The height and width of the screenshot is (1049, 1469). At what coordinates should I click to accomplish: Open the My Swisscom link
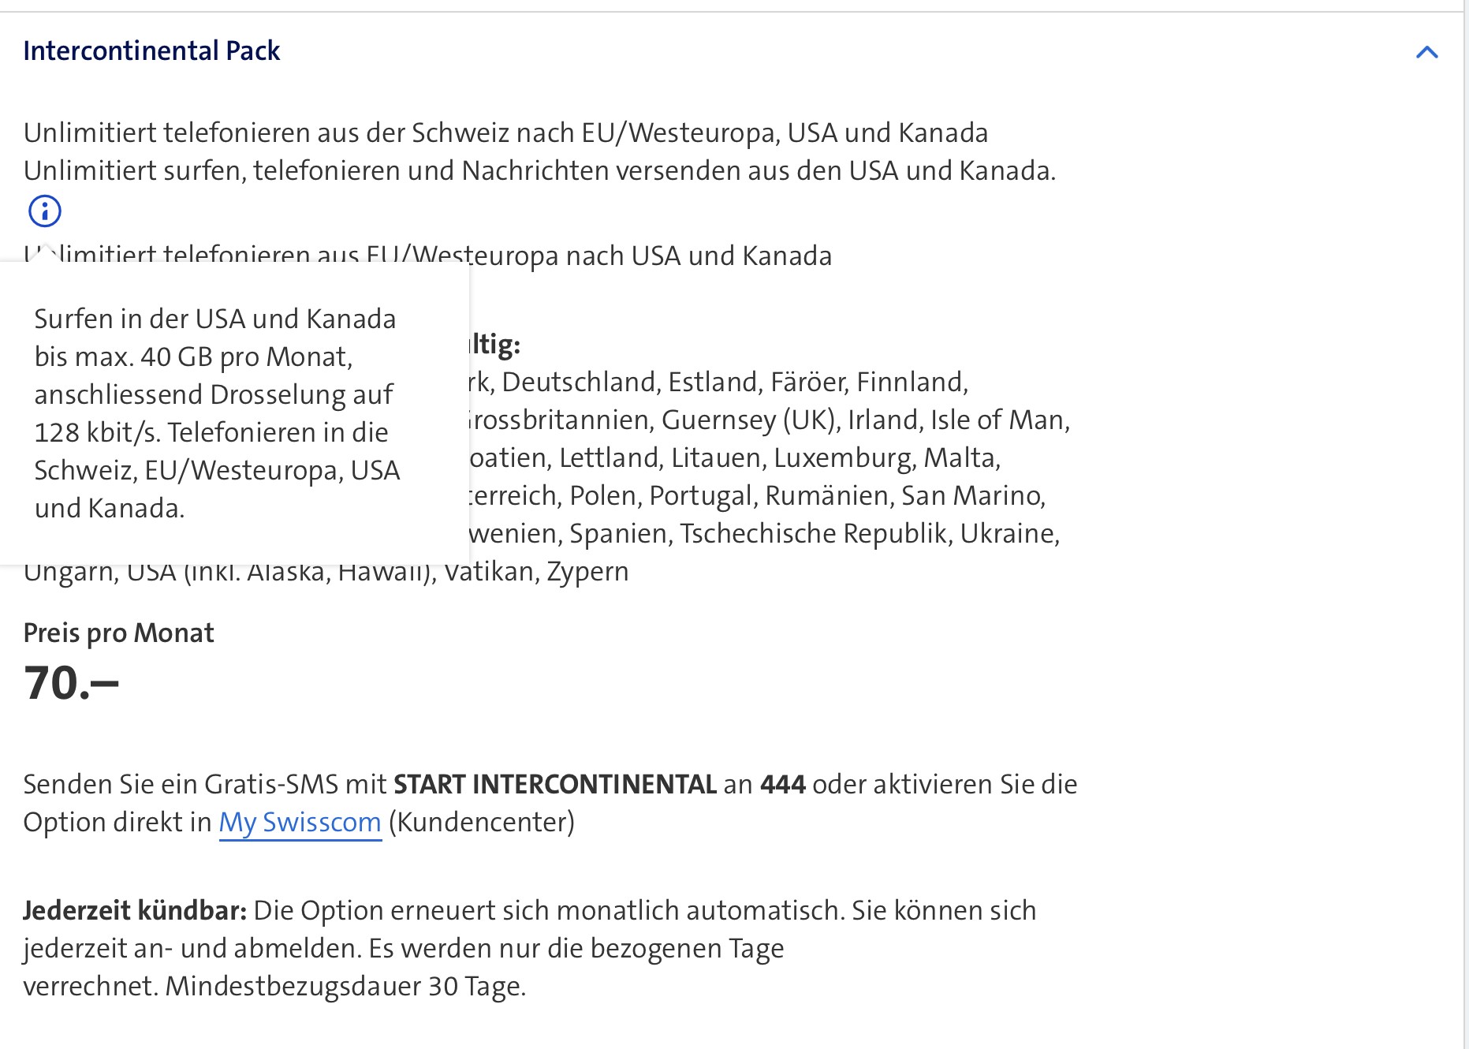pos(300,822)
